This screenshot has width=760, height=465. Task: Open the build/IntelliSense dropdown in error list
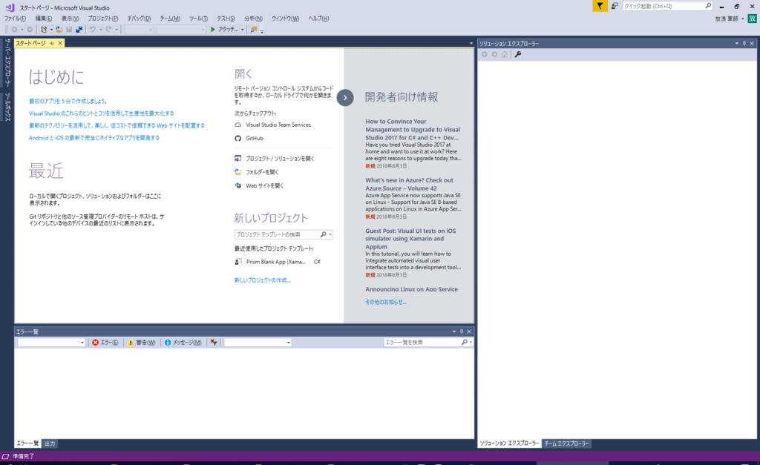[258, 343]
